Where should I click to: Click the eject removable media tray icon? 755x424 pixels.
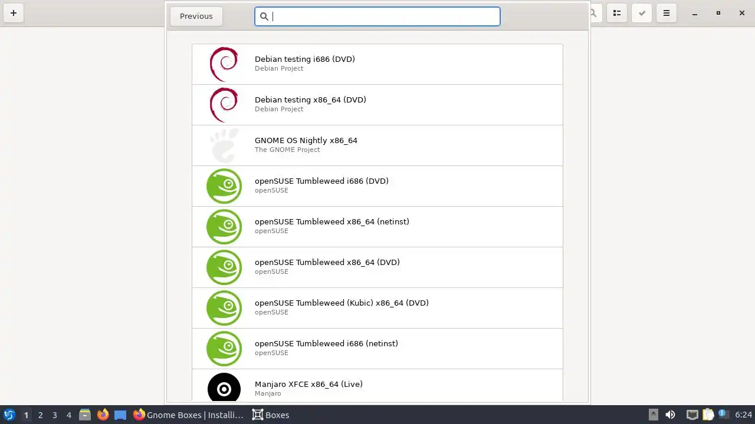(x=653, y=415)
